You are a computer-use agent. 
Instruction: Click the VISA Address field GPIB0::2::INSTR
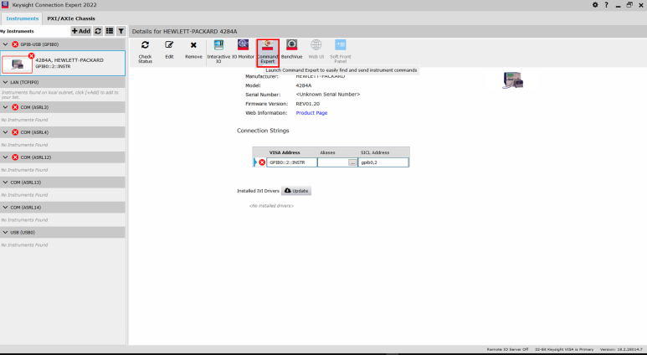(x=292, y=162)
